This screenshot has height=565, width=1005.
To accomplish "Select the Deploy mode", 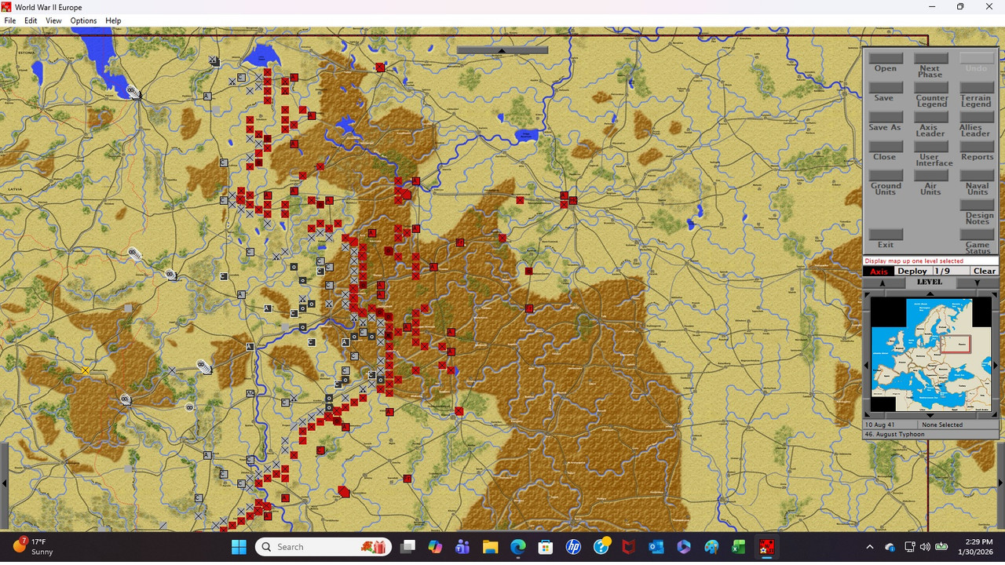I will (912, 271).
